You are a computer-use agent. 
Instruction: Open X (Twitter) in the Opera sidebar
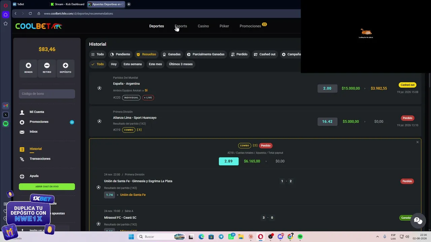pos(5,115)
